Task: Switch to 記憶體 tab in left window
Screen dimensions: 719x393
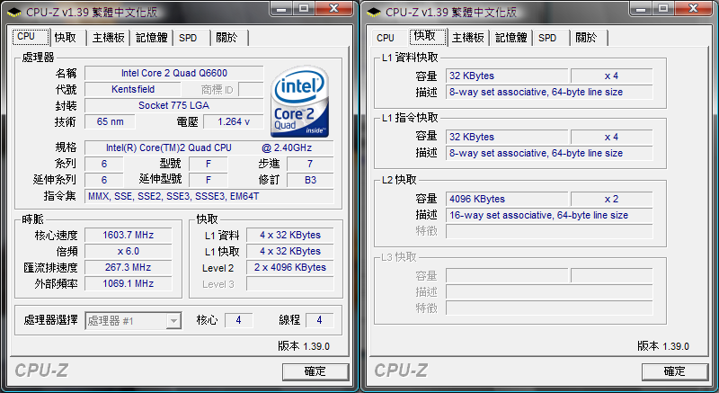Action: [x=152, y=38]
